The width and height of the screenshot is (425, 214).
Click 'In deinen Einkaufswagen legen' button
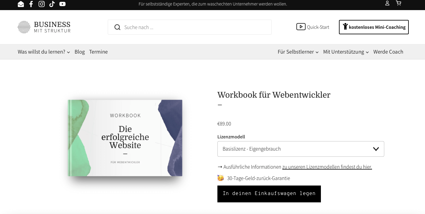[x=269, y=194]
